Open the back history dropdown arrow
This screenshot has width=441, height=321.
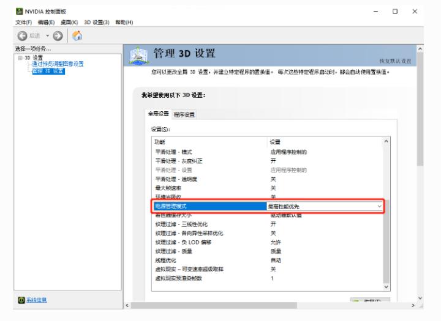tap(48, 35)
